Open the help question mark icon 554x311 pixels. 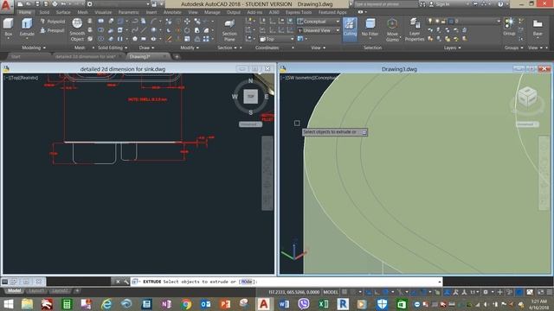click(x=500, y=4)
